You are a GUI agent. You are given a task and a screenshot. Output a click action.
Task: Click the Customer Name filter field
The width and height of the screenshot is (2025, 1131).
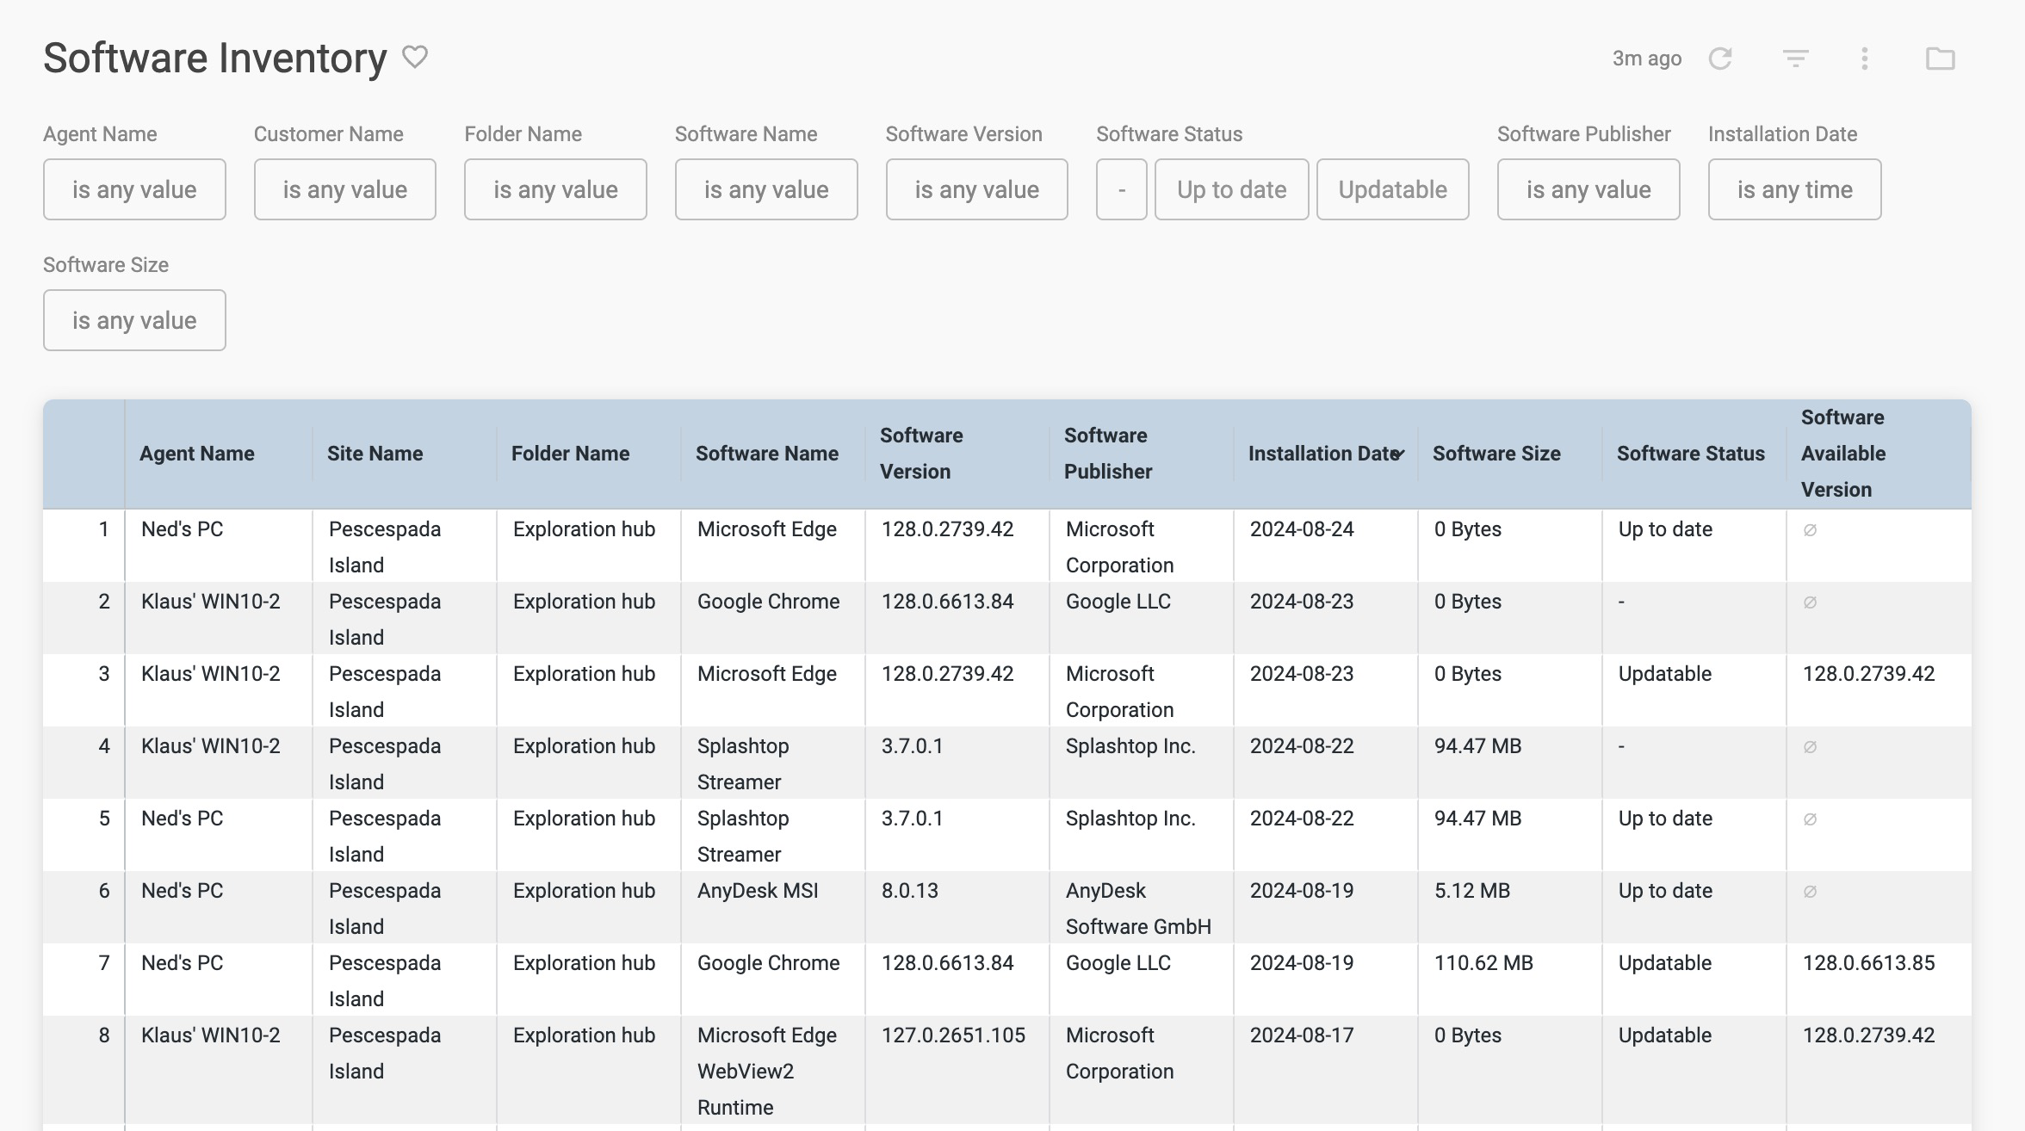pos(344,189)
